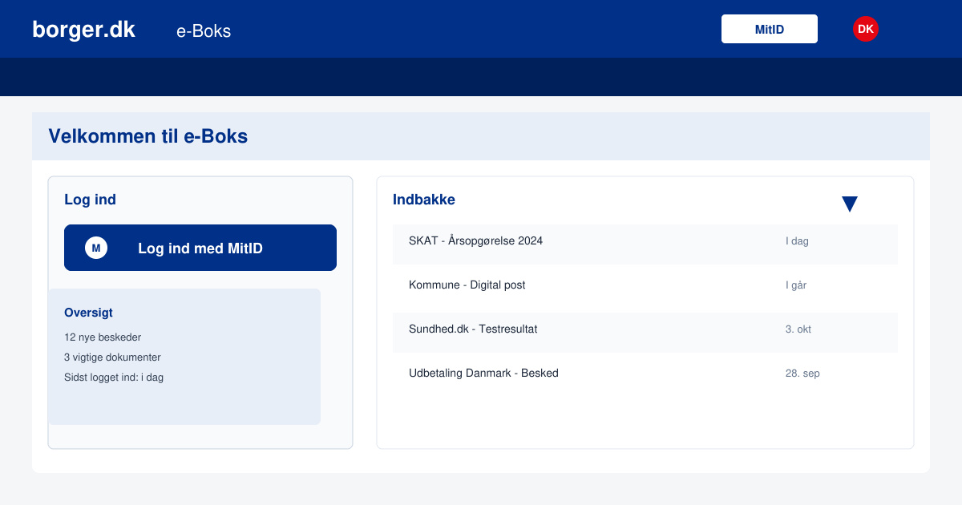Screen dimensions: 962x505
Task: Go to borger.dk home logo
Action: click(83, 30)
